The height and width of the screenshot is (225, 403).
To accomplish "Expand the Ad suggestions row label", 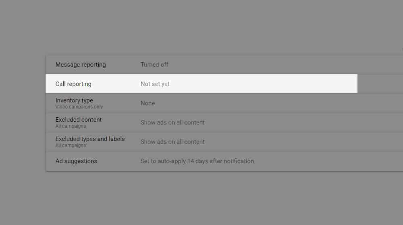I will click(x=76, y=161).
